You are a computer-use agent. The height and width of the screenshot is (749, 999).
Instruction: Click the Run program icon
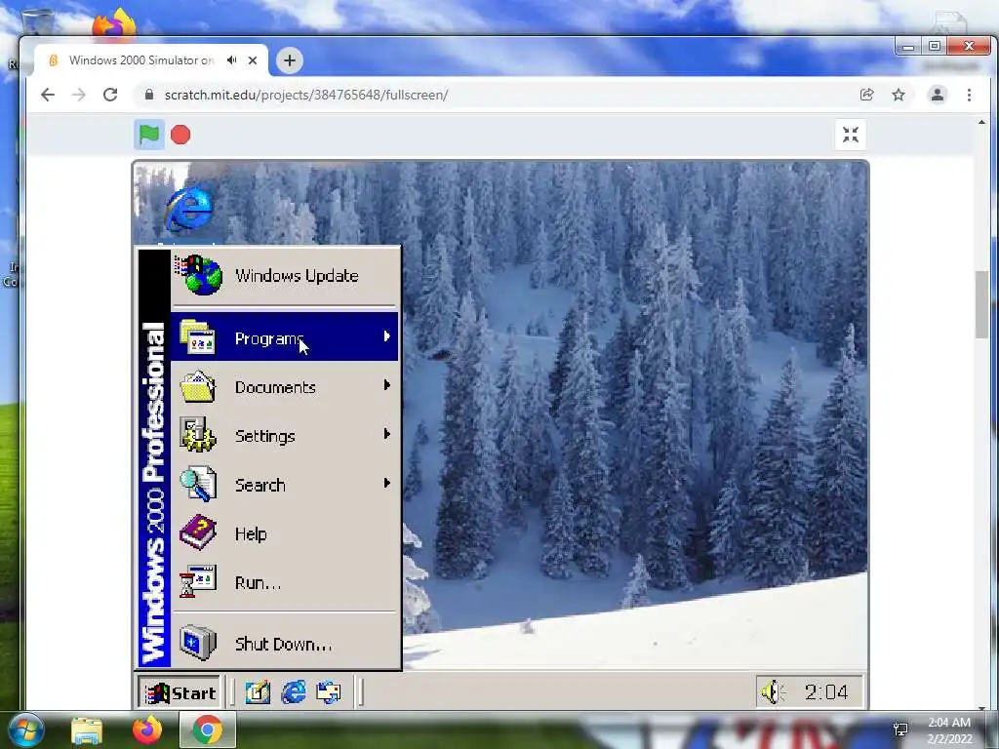point(197,581)
